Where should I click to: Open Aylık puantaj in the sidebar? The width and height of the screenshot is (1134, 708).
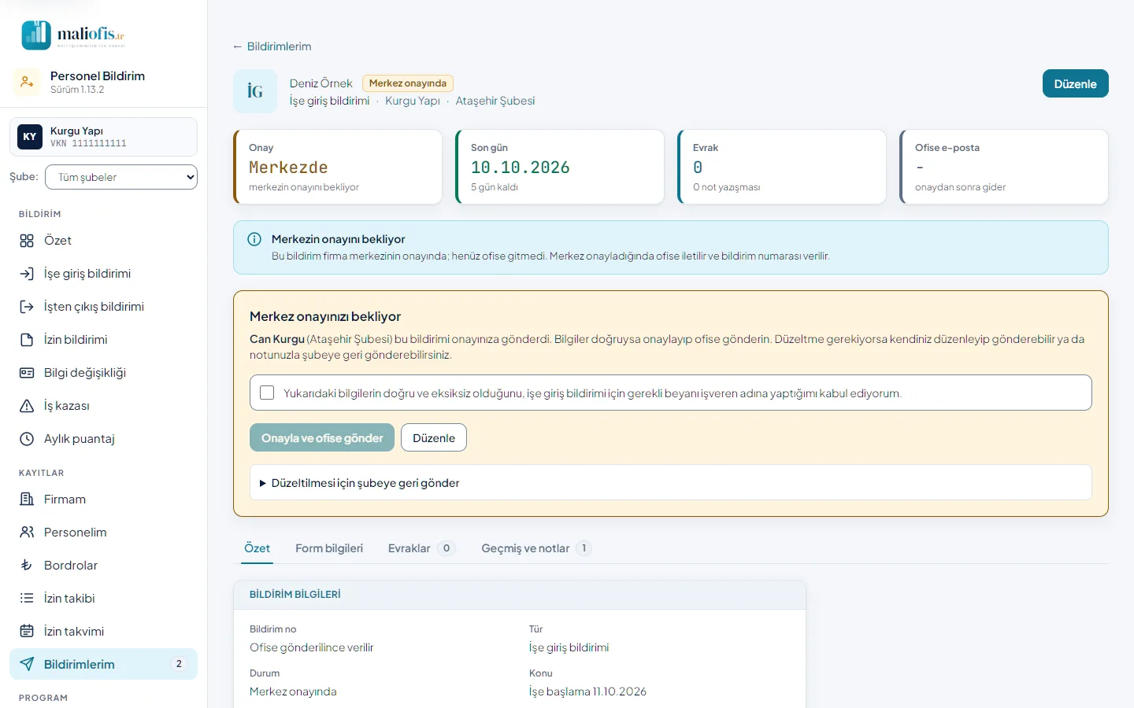point(103,439)
